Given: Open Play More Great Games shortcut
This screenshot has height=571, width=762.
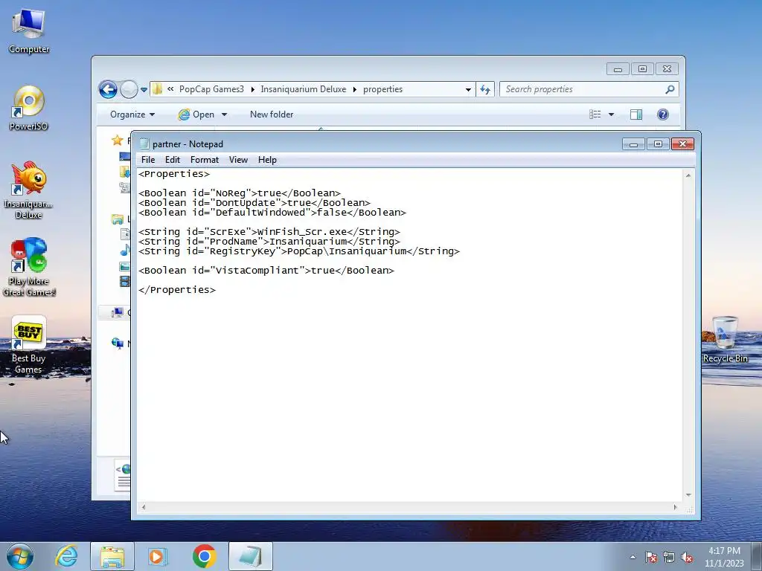Looking at the screenshot, I should pyautogui.click(x=29, y=267).
